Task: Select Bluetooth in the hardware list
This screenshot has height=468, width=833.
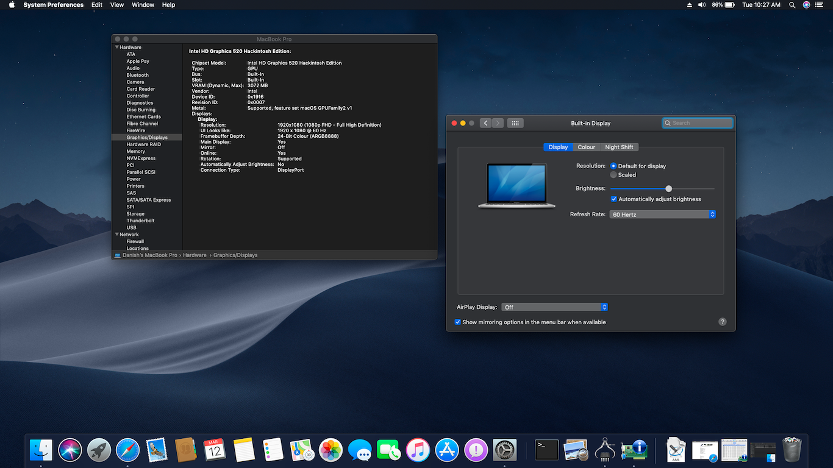Action: click(x=137, y=75)
